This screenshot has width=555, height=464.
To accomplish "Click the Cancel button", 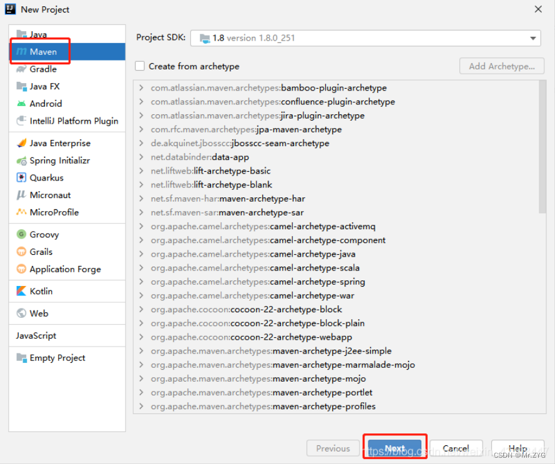I will (456, 448).
